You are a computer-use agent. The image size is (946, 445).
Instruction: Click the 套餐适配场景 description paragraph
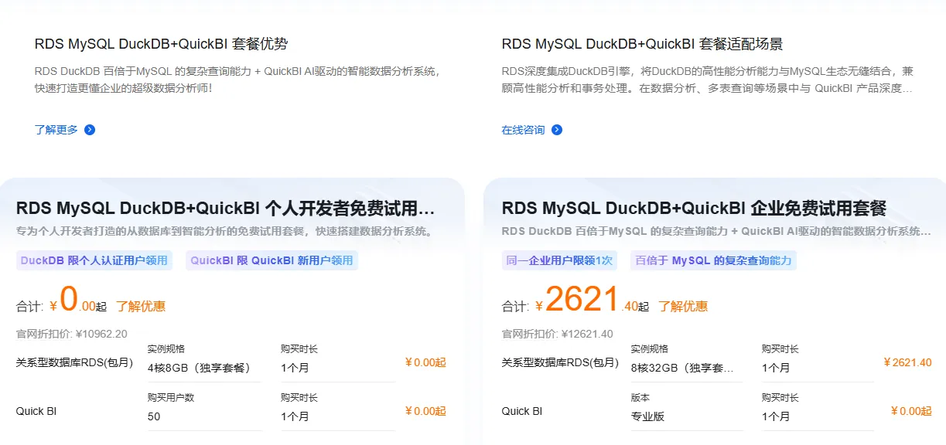point(708,80)
